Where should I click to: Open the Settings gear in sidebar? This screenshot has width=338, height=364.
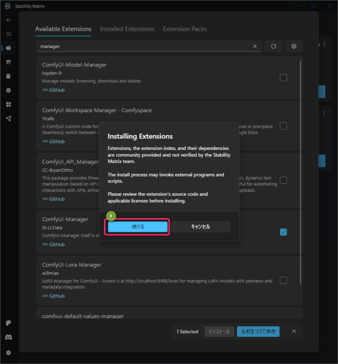[8, 353]
